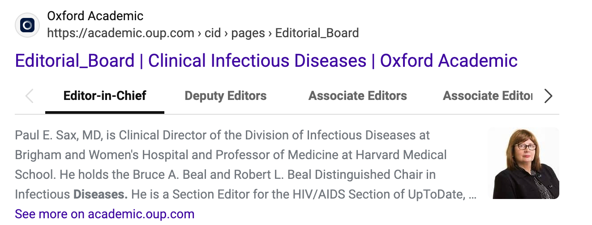Select the Editor-in-Chief tab
Viewport: 592px width, 225px height.
pyautogui.click(x=105, y=96)
